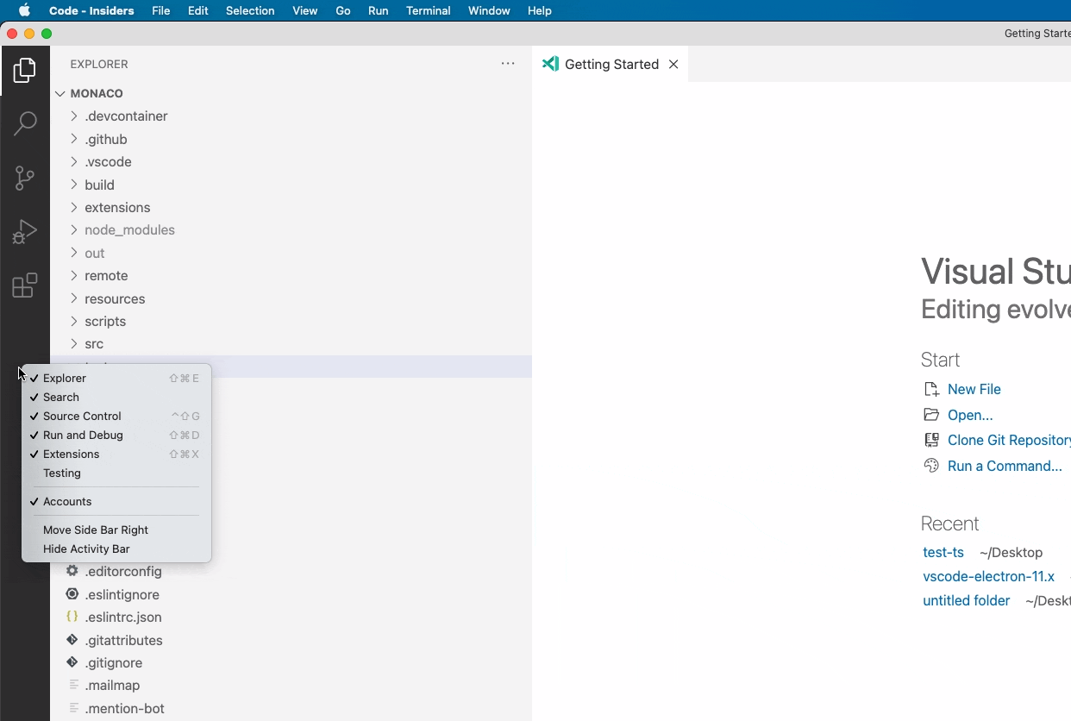1071x721 pixels.
Task: Click the Run a Command link
Action: click(1006, 466)
